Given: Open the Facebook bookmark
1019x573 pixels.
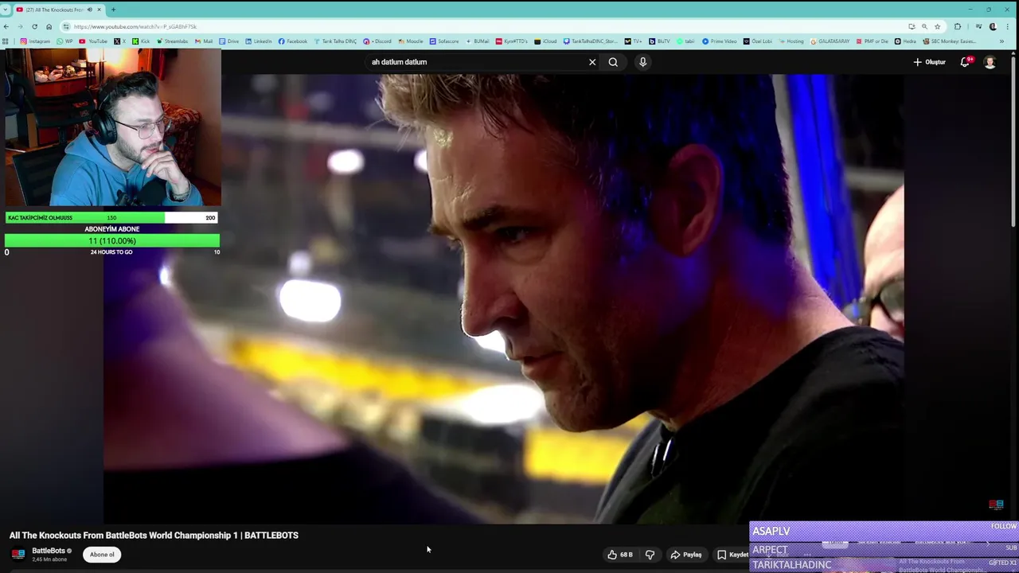Looking at the screenshot, I should click(x=293, y=41).
